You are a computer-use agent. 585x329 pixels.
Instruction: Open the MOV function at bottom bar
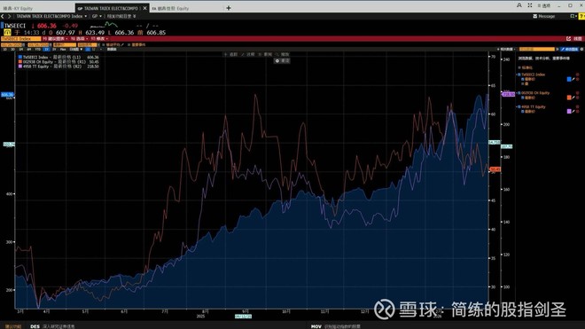click(316, 326)
